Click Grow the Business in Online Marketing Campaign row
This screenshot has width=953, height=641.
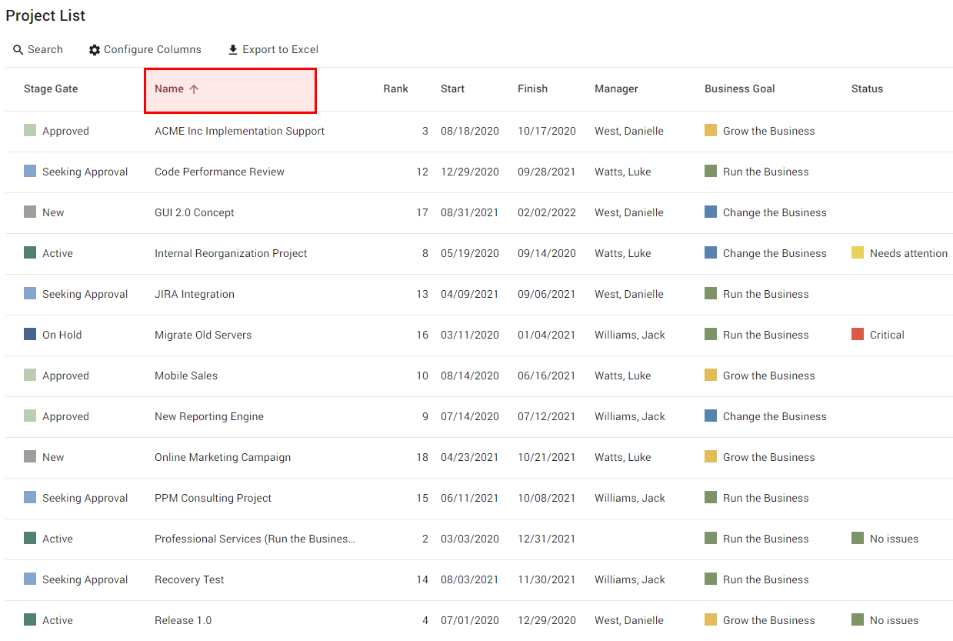tap(768, 458)
